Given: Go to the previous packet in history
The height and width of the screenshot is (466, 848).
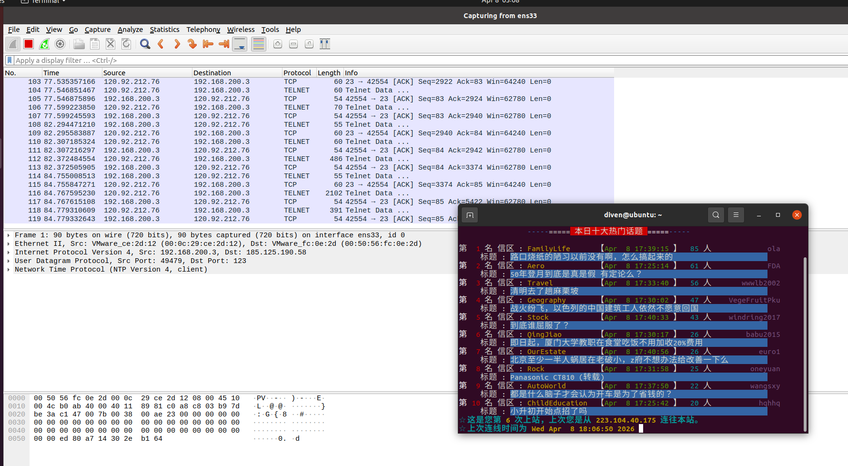Looking at the screenshot, I should click(161, 44).
